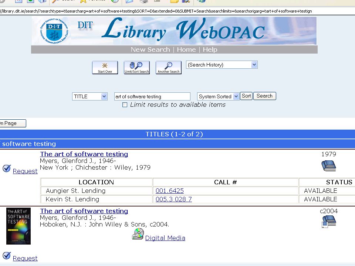The height and width of the screenshot is (266, 355).
Task: Open the Search History dropdown
Action: (222, 65)
